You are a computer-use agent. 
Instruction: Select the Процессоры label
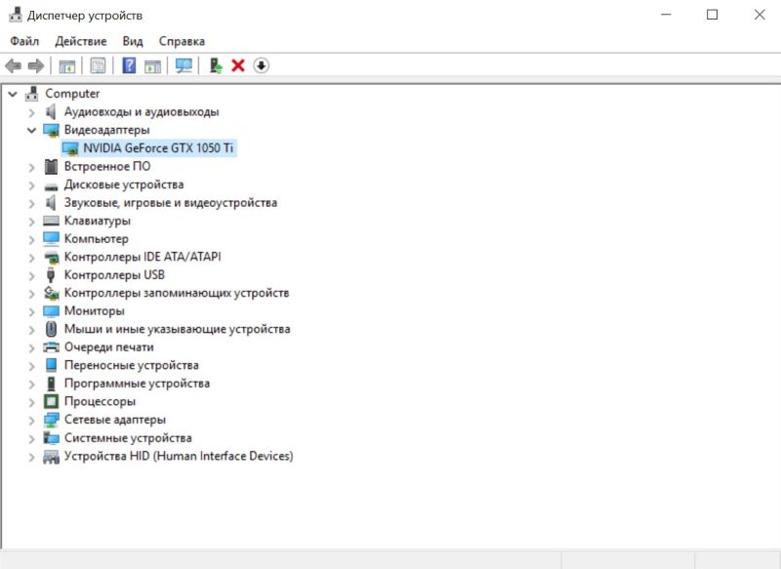tap(100, 401)
